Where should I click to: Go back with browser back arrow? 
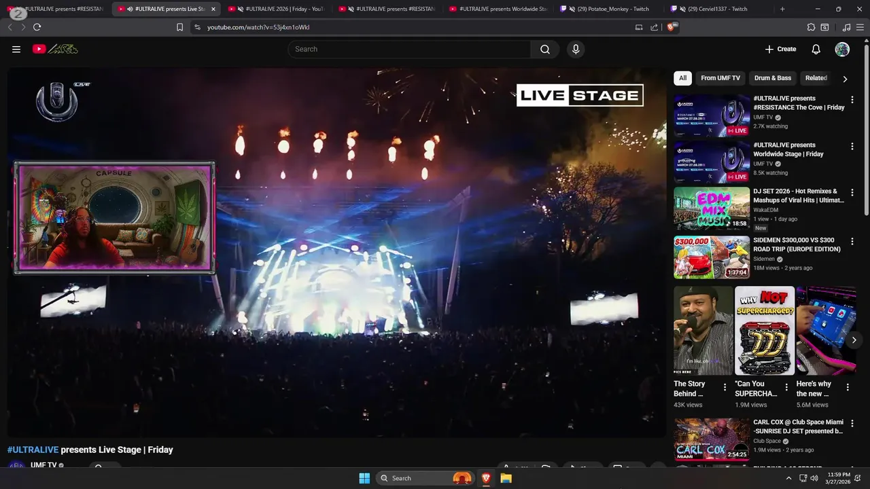click(10, 27)
